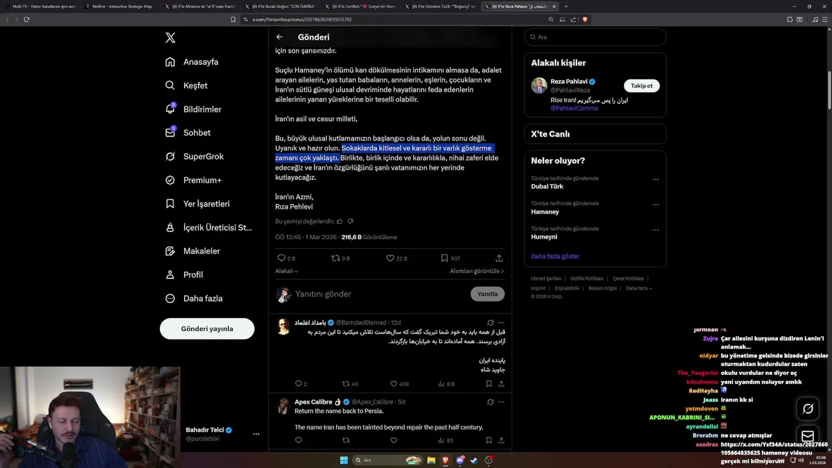Click the Brave Shields icon
The width and height of the screenshot is (832, 468).
click(585, 19)
